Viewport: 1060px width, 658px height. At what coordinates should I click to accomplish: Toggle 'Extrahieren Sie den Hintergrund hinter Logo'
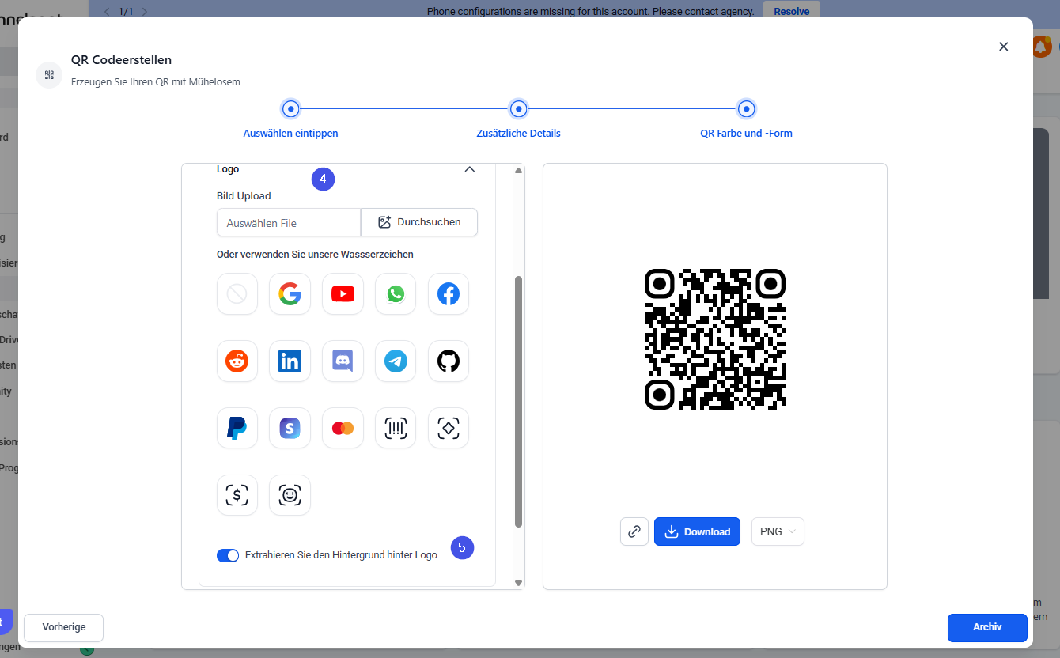(x=228, y=555)
